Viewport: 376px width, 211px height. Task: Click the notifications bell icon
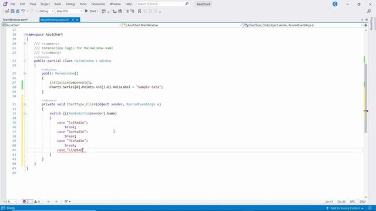click(370, 208)
